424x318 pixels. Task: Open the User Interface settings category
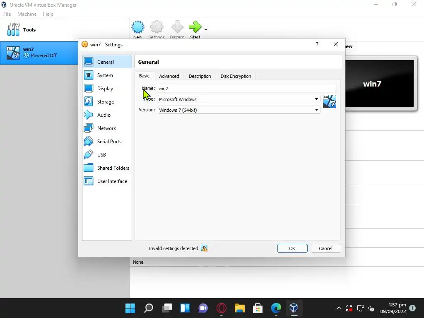(x=107, y=181)
